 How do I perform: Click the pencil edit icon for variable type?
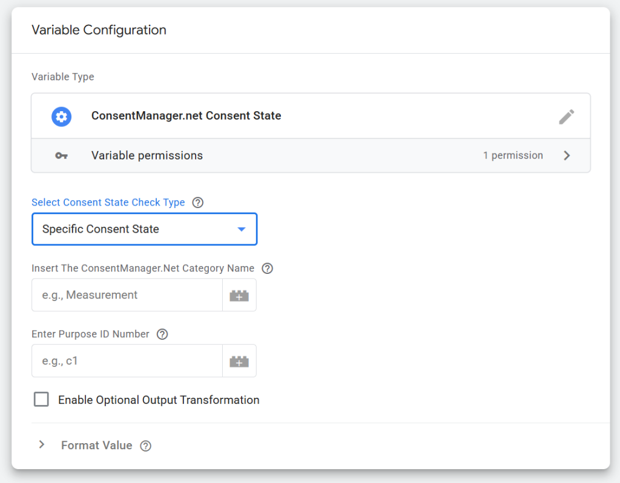click(x=566, y=117)
